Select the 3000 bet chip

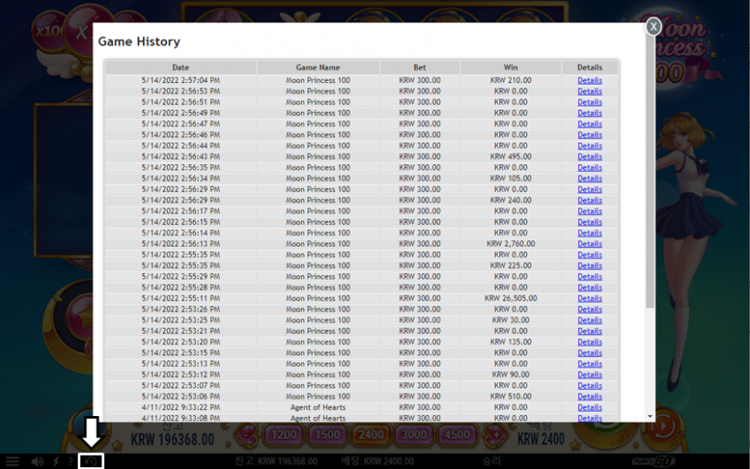(414, 435)
